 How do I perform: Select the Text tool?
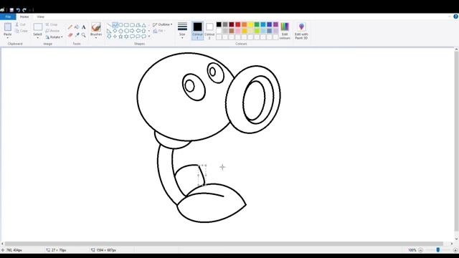(x=84, y=27)
